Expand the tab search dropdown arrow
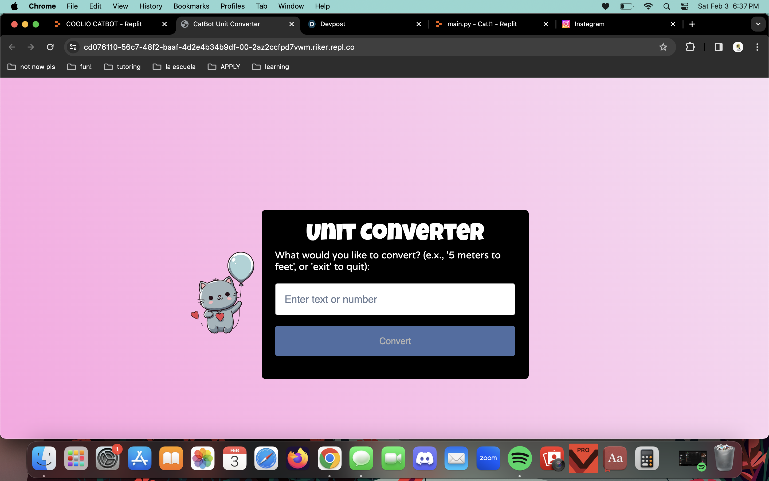Screen dimensions: 769x481 [x=758, y=24]
